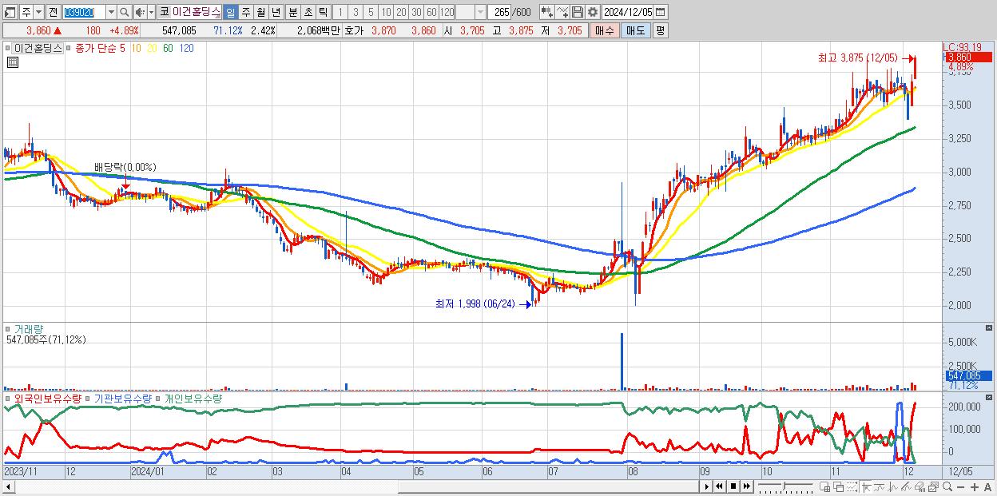Image resolution: width=997 pixels, height=496 pixels.
Task: Select the 주 weekly period button
Action: [x=245, y=12]
